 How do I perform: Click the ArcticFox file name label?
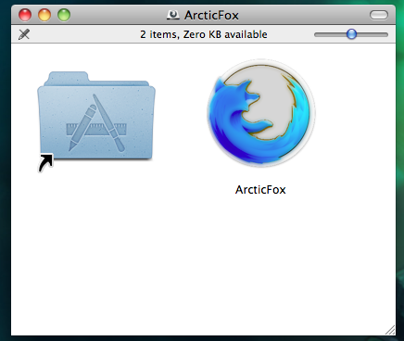(x=260, y=190)
